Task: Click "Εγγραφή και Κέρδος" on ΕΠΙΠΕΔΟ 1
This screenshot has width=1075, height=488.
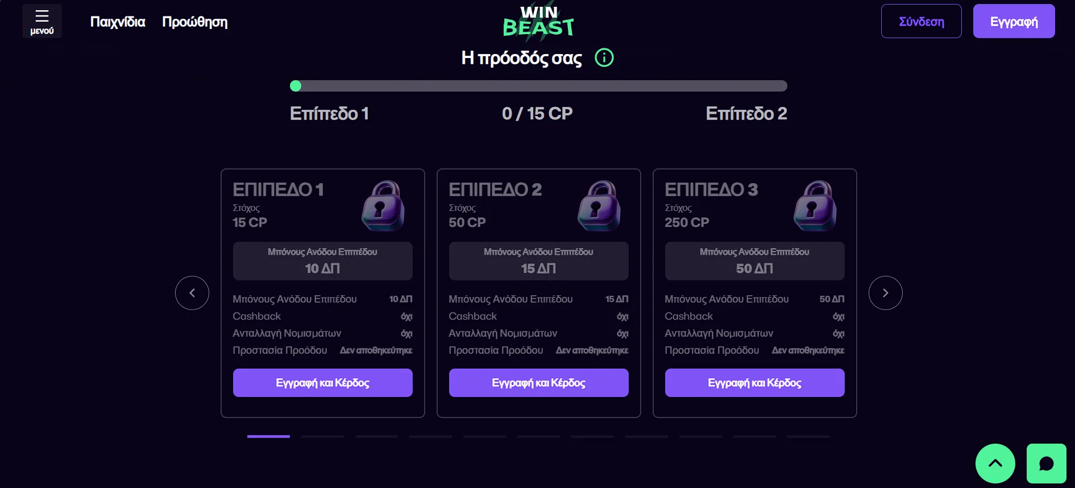Action: tap(322, 382)
